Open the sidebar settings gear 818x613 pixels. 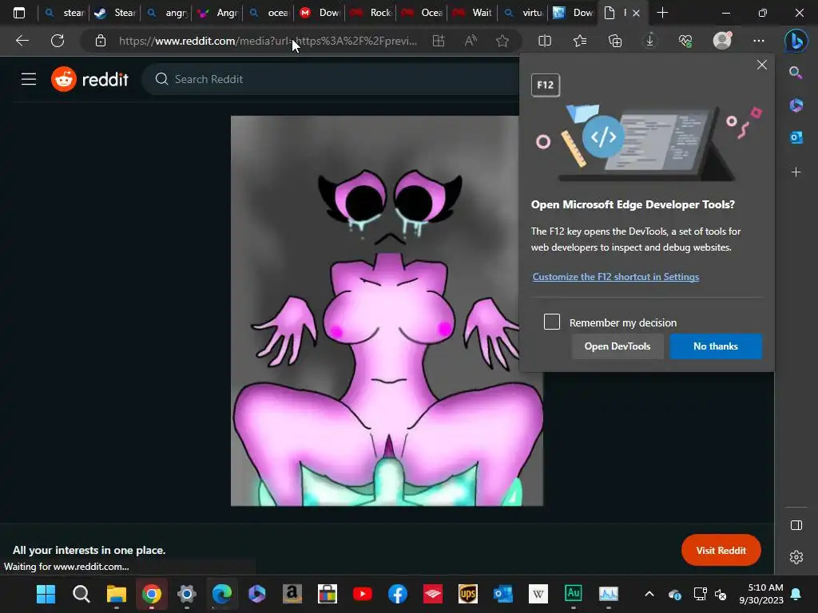point(796,557)
